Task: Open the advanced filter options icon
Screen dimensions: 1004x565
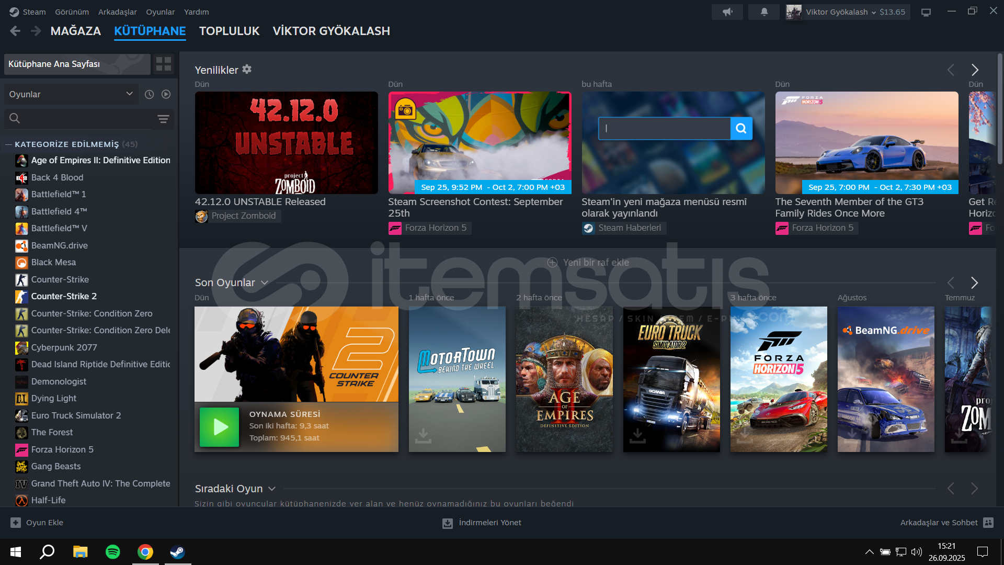Action: point(163,119)
